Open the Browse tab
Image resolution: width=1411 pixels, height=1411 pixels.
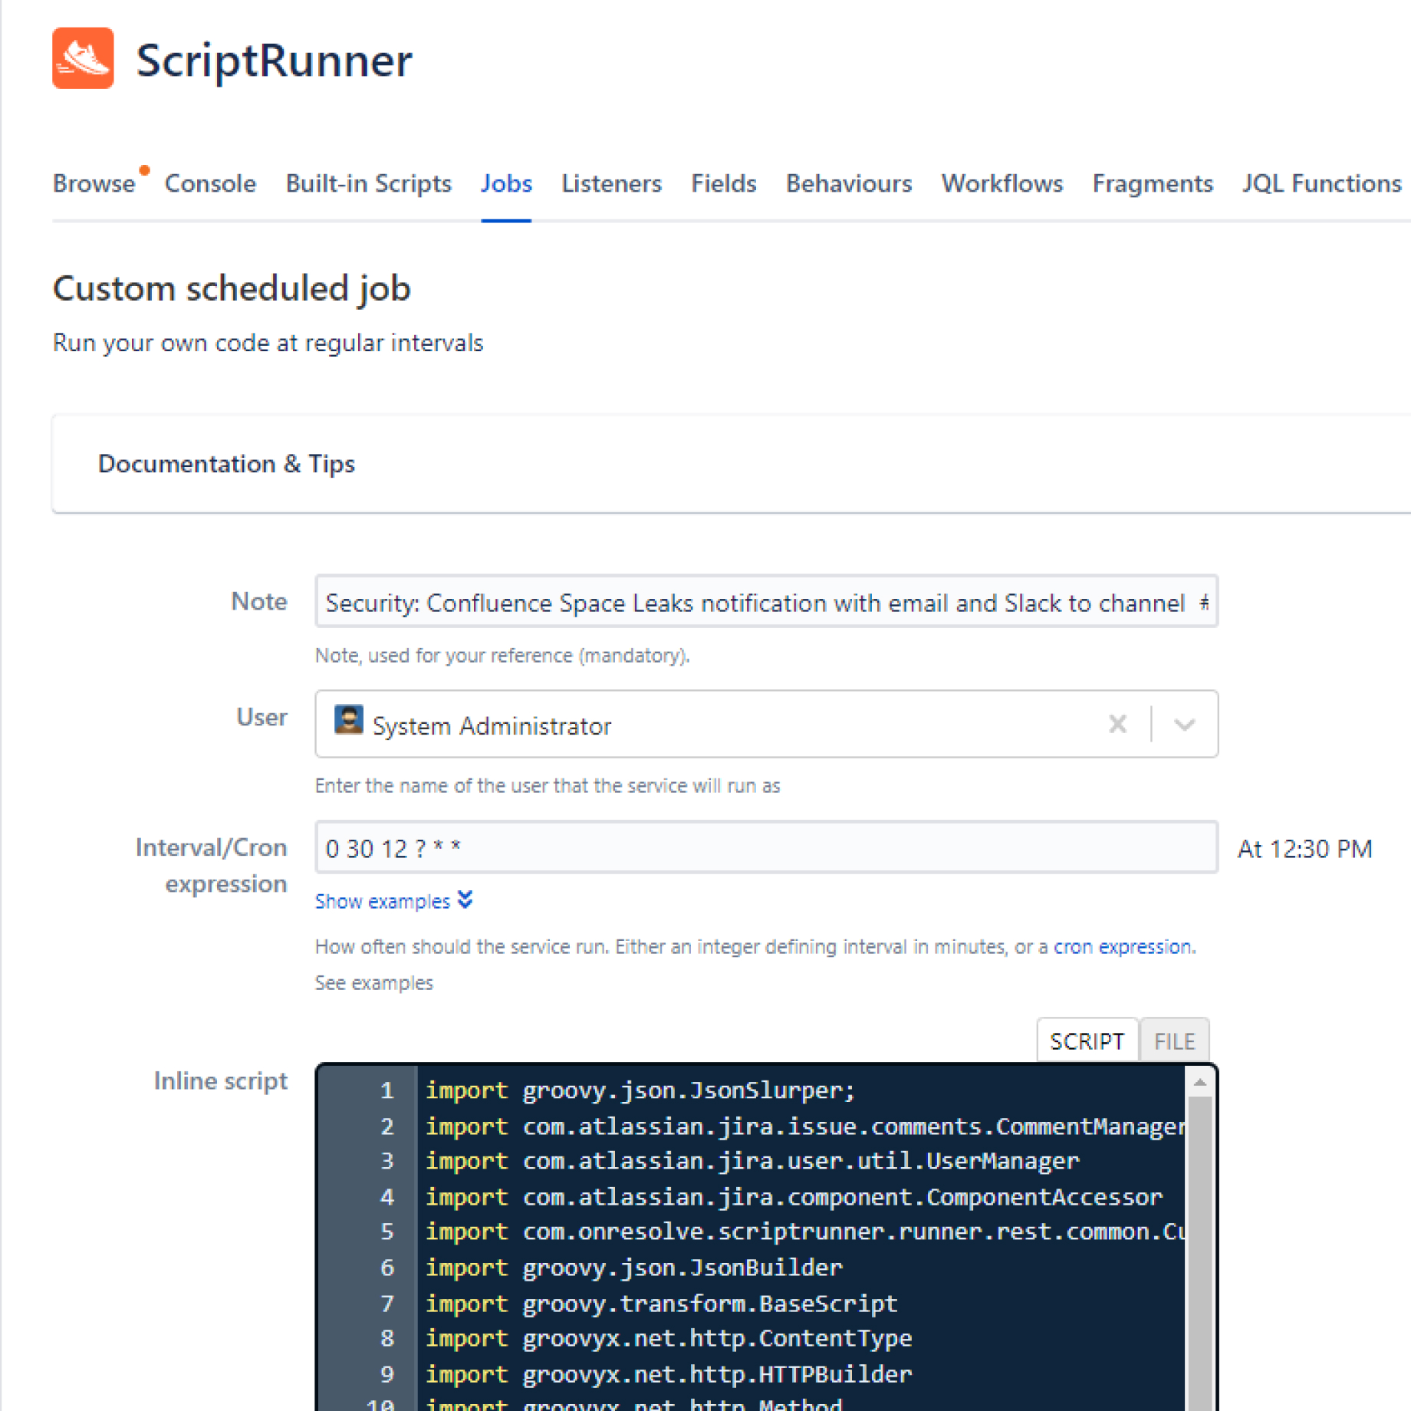[94, 183]
